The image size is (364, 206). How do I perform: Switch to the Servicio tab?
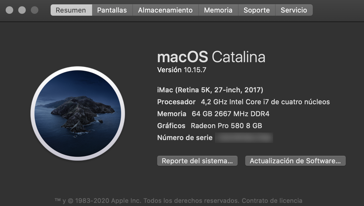pos(294,10)
